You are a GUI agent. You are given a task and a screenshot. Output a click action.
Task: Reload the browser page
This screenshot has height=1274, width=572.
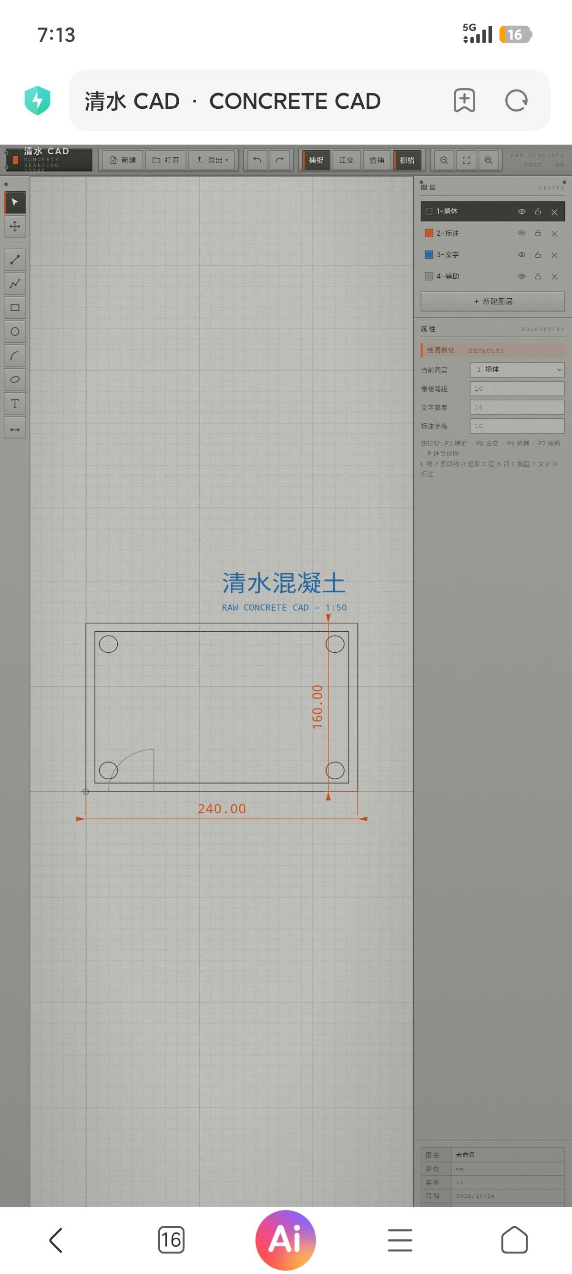[x=516, y=100]
